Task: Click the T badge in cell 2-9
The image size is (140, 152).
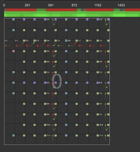Action: 108,40
